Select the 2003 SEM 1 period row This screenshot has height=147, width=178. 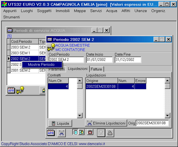coord(21,53)
